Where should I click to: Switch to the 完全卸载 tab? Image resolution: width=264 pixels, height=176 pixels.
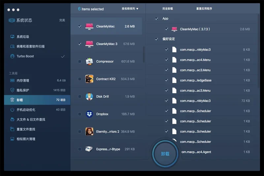(168, 9)
